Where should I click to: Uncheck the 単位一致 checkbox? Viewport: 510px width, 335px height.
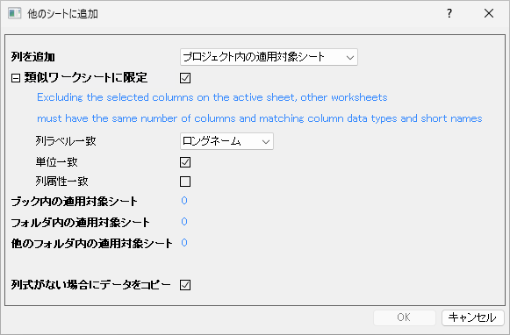(x=185, y=162)
